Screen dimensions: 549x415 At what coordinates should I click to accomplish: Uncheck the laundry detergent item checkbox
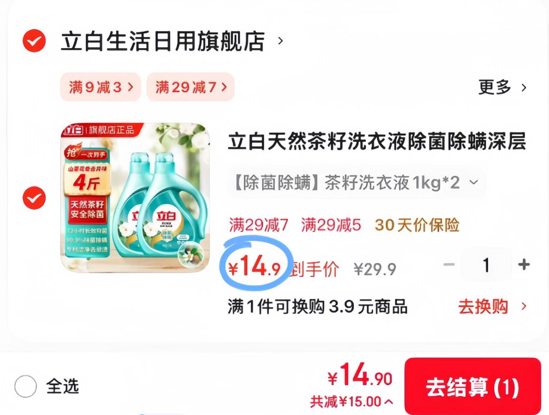(34, 198)
